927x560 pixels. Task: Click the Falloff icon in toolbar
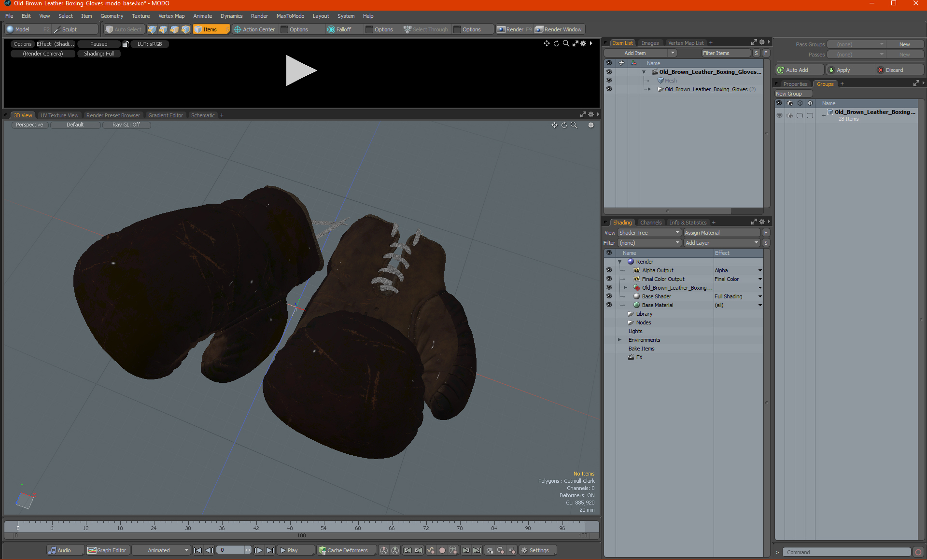point(331,29)
